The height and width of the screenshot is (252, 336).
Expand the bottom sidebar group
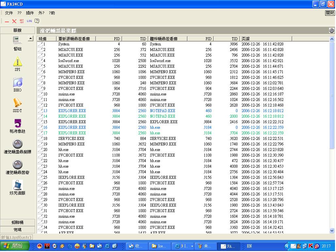(x=17, y=230)
